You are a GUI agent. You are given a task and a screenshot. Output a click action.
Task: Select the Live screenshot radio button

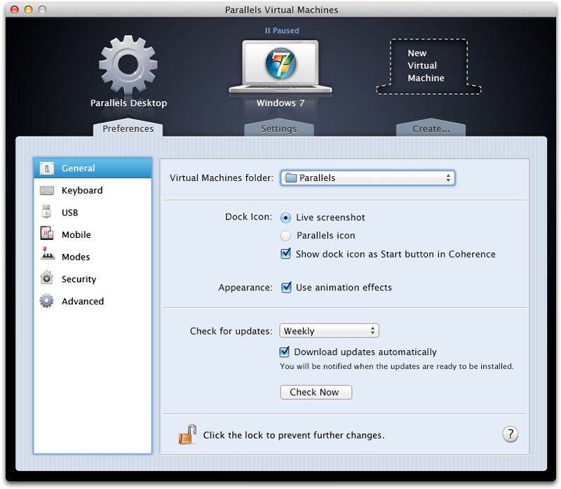point(285,217)
